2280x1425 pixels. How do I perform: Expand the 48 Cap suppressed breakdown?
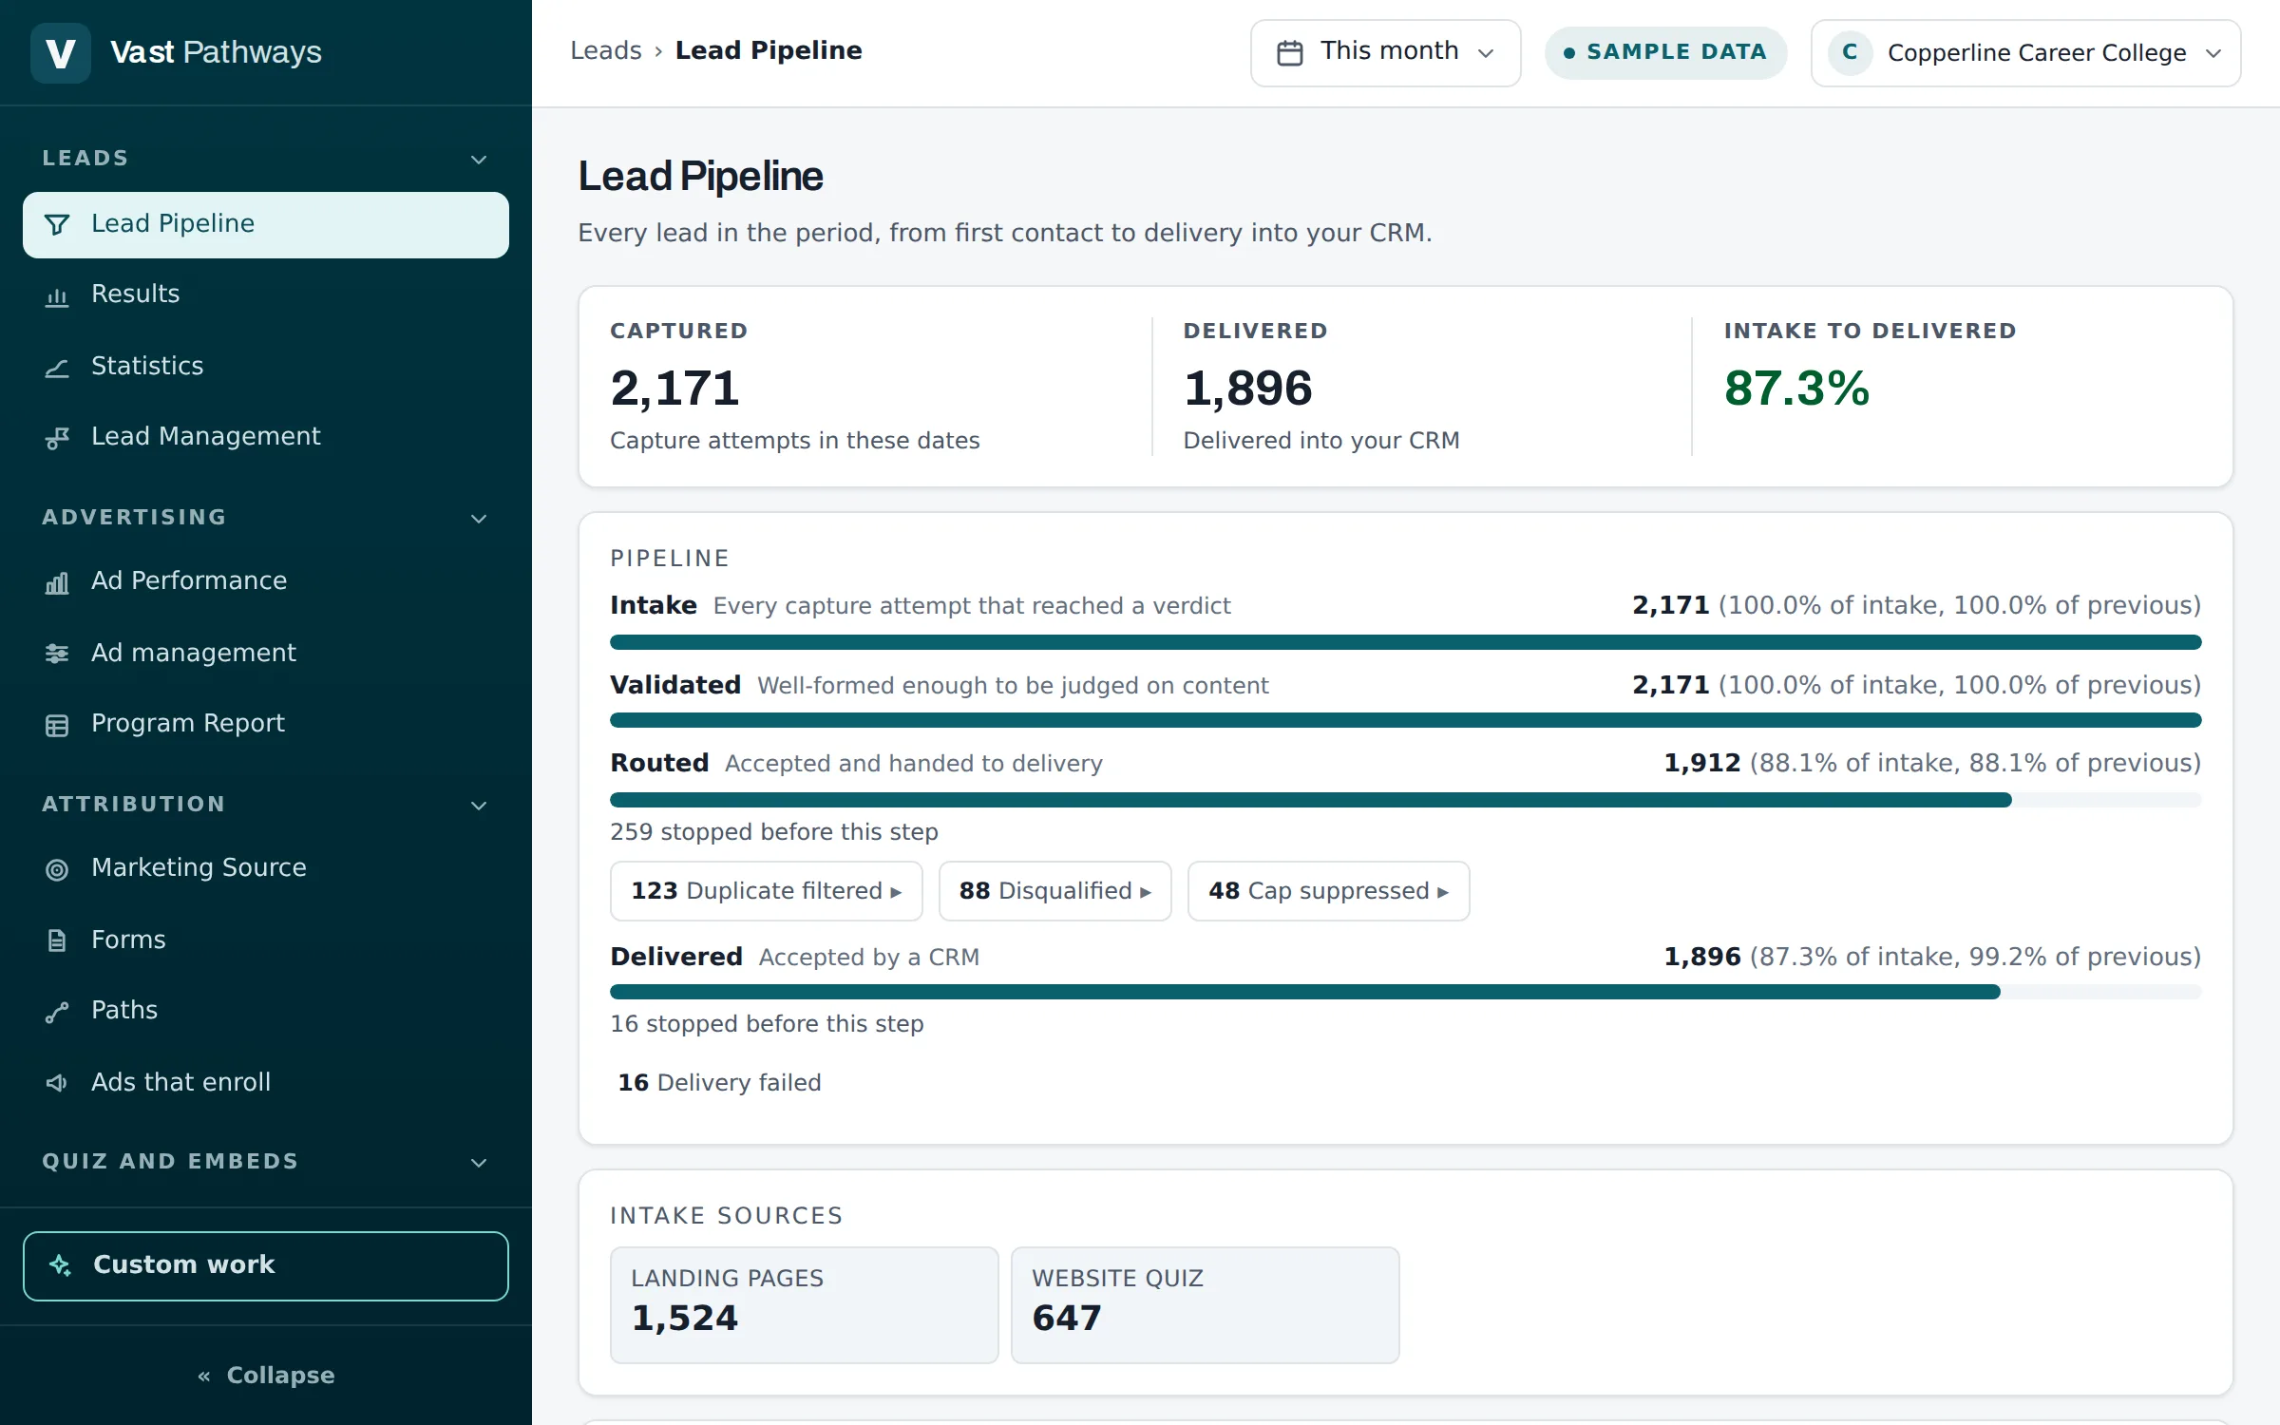[x=1328, y=891]
